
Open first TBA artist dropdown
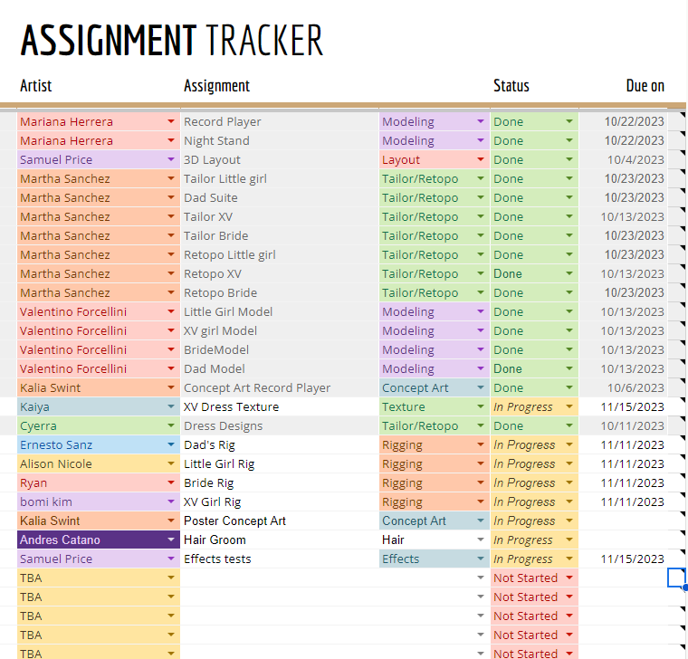click(x=171, y=578)
